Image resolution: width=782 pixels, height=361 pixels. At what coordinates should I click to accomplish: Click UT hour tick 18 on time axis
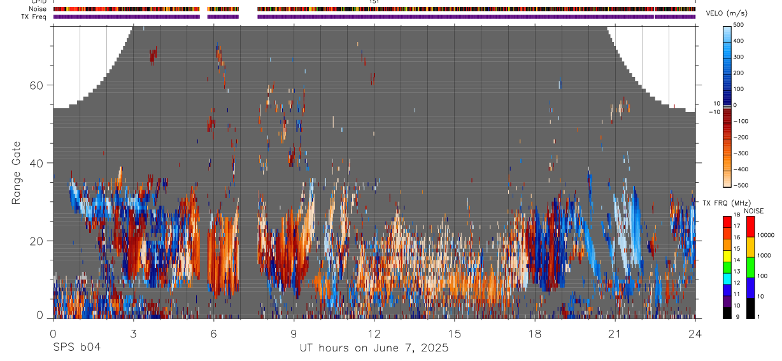[x=535, y=333]
